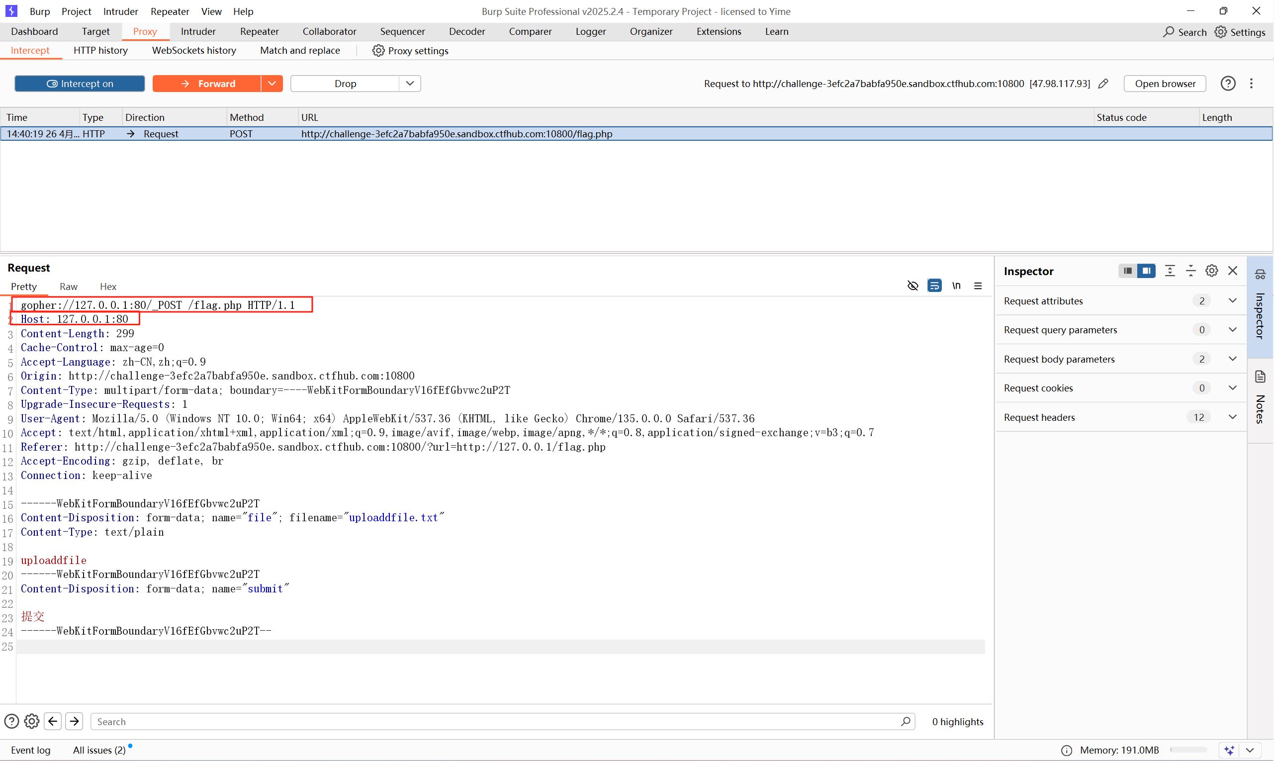
Task: Click the Inspector side tab icon
Action: coord(1260,275)
